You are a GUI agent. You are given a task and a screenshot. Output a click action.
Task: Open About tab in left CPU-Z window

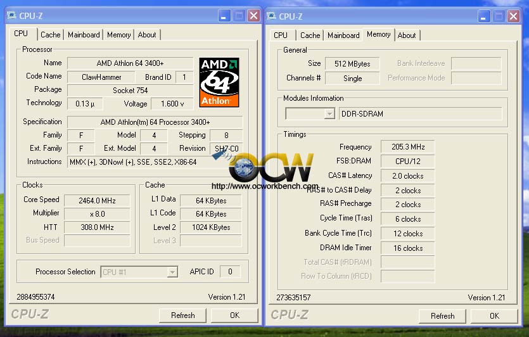[147, 35]
